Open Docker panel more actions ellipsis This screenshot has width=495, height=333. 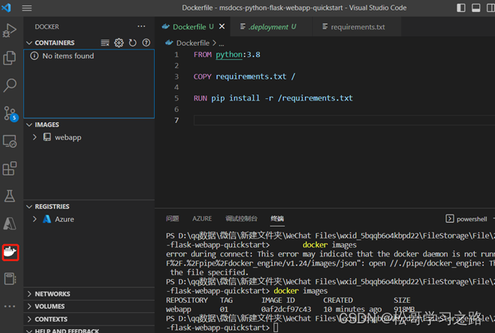[x=141, y=26]
